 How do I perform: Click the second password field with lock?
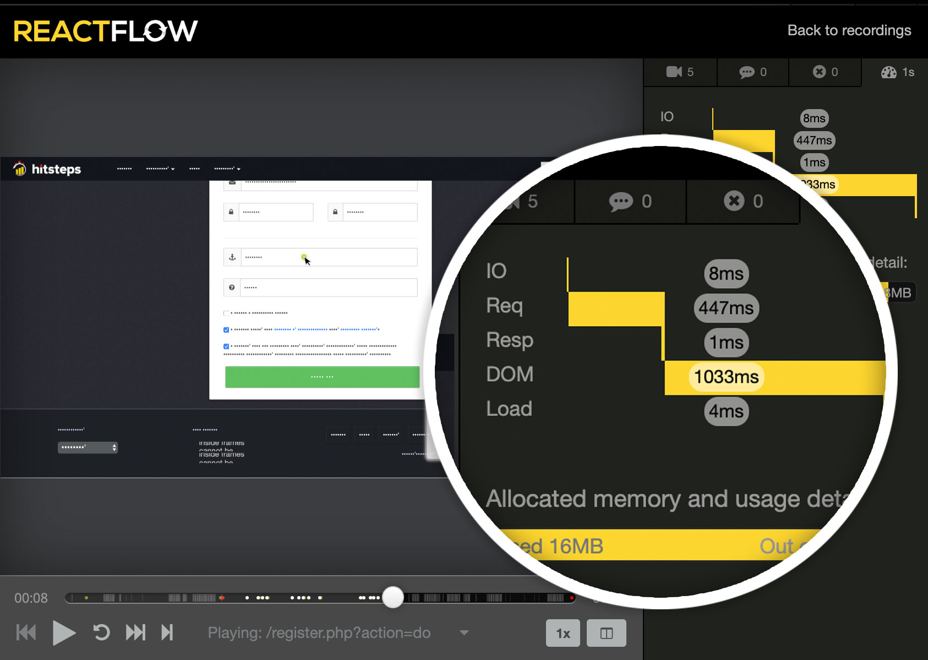coord(373,212)
